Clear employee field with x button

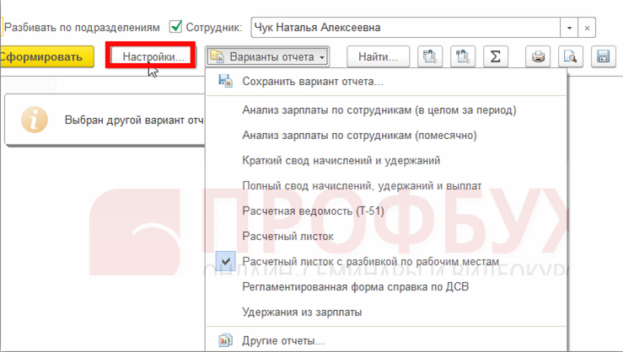(588, 28)
